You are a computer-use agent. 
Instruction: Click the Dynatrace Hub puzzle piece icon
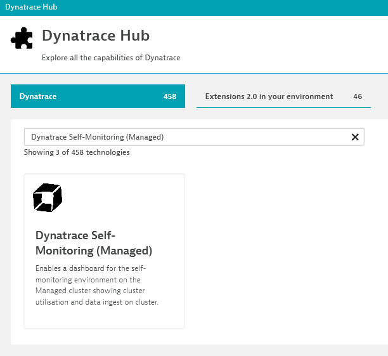[x=22, y=38]
